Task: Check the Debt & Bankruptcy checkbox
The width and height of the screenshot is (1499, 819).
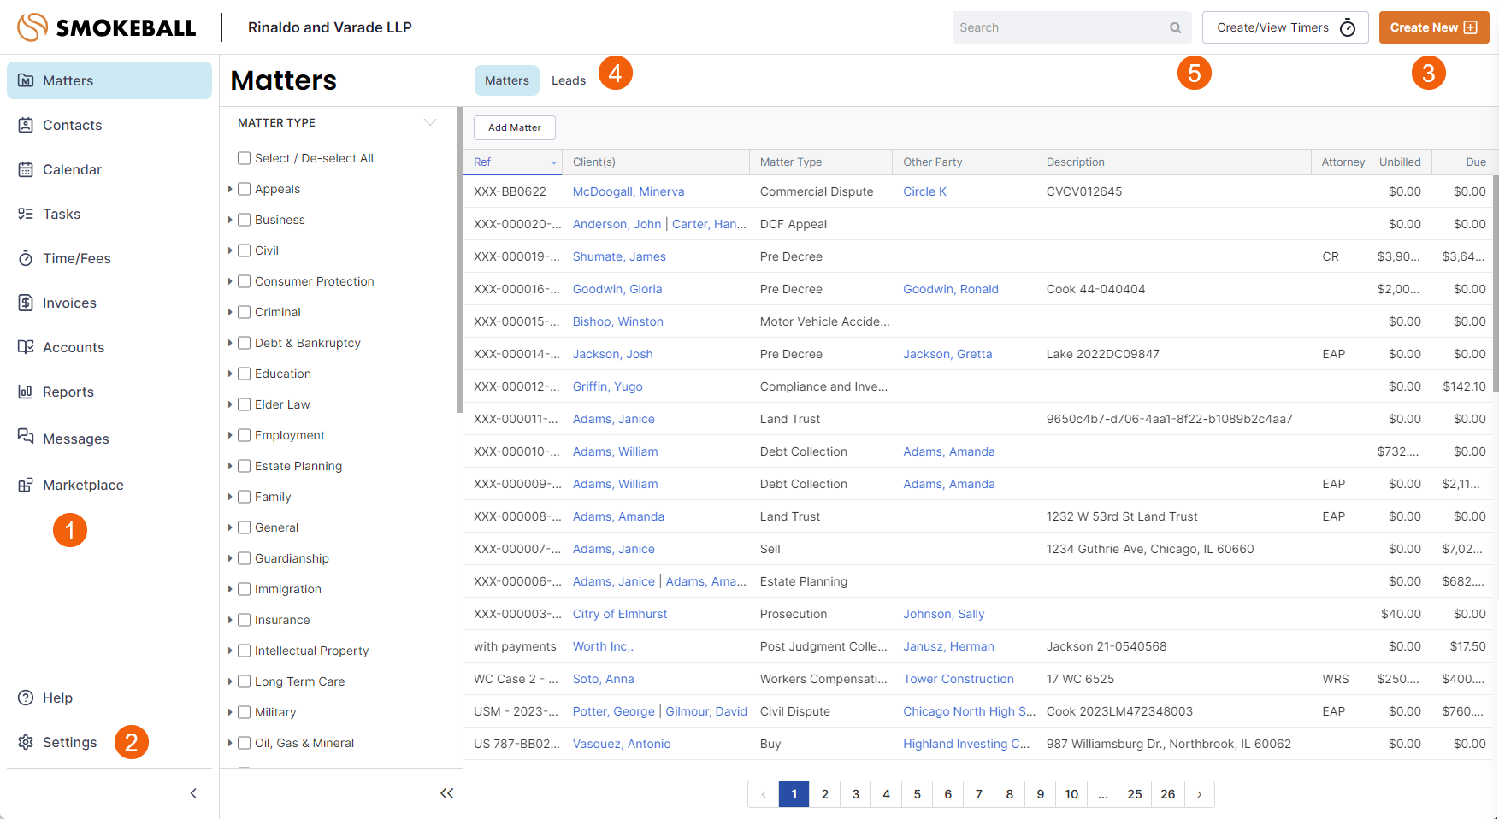Action: click(244, 343)
